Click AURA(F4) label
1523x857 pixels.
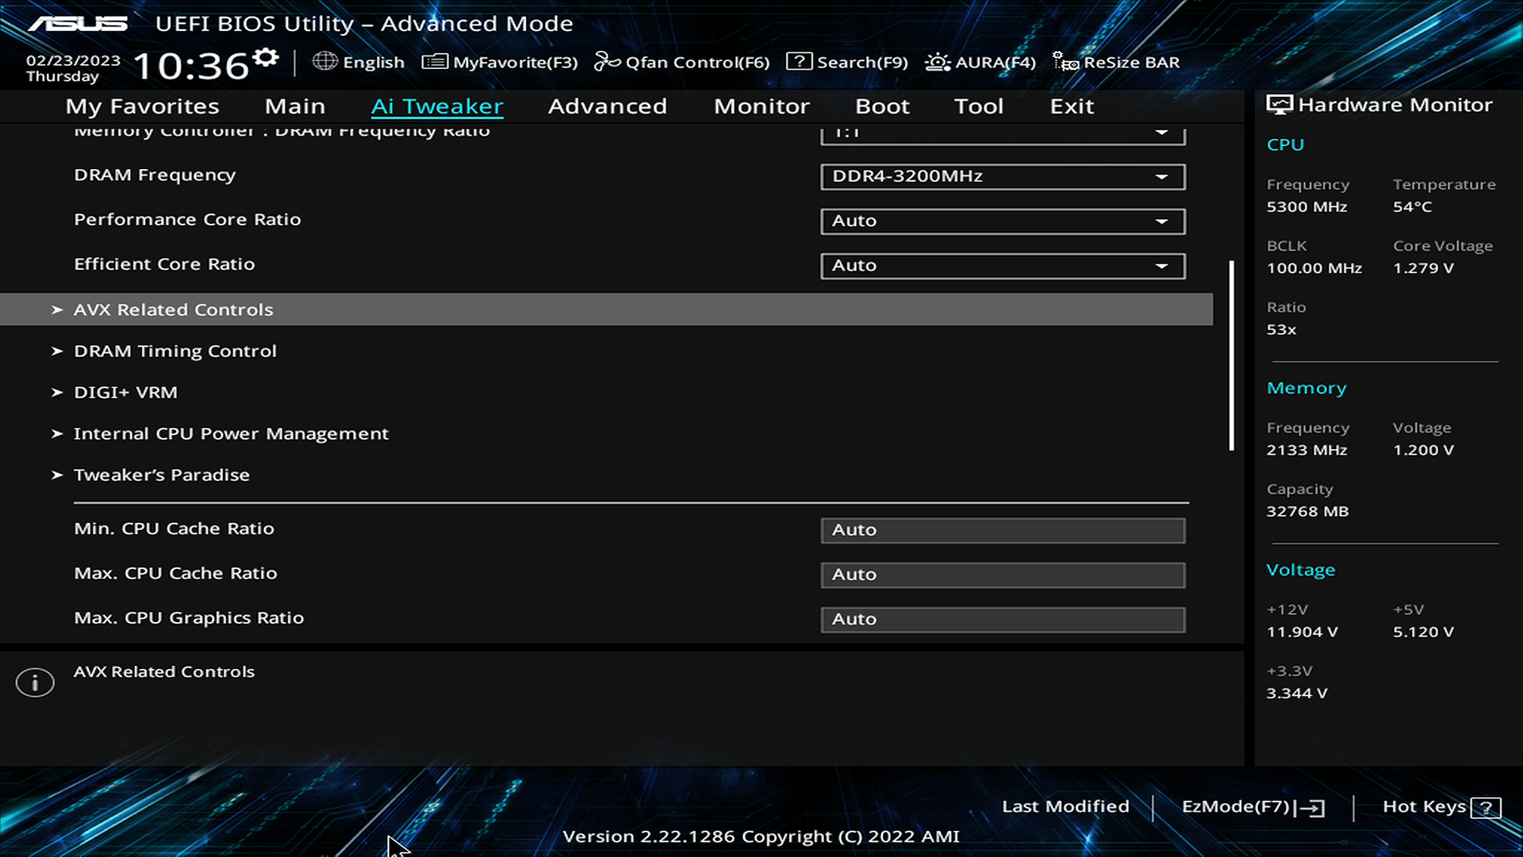[x=996, y=63]
